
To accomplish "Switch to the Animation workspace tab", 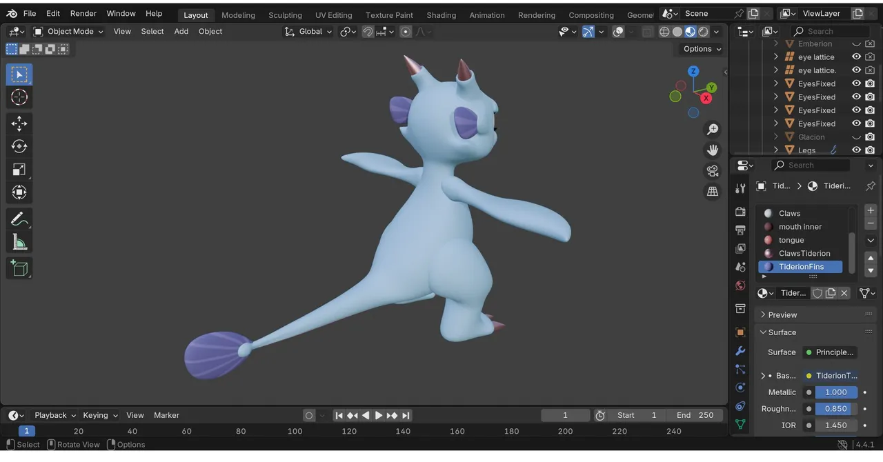I will pyautogui.click(x=487, y=14).
